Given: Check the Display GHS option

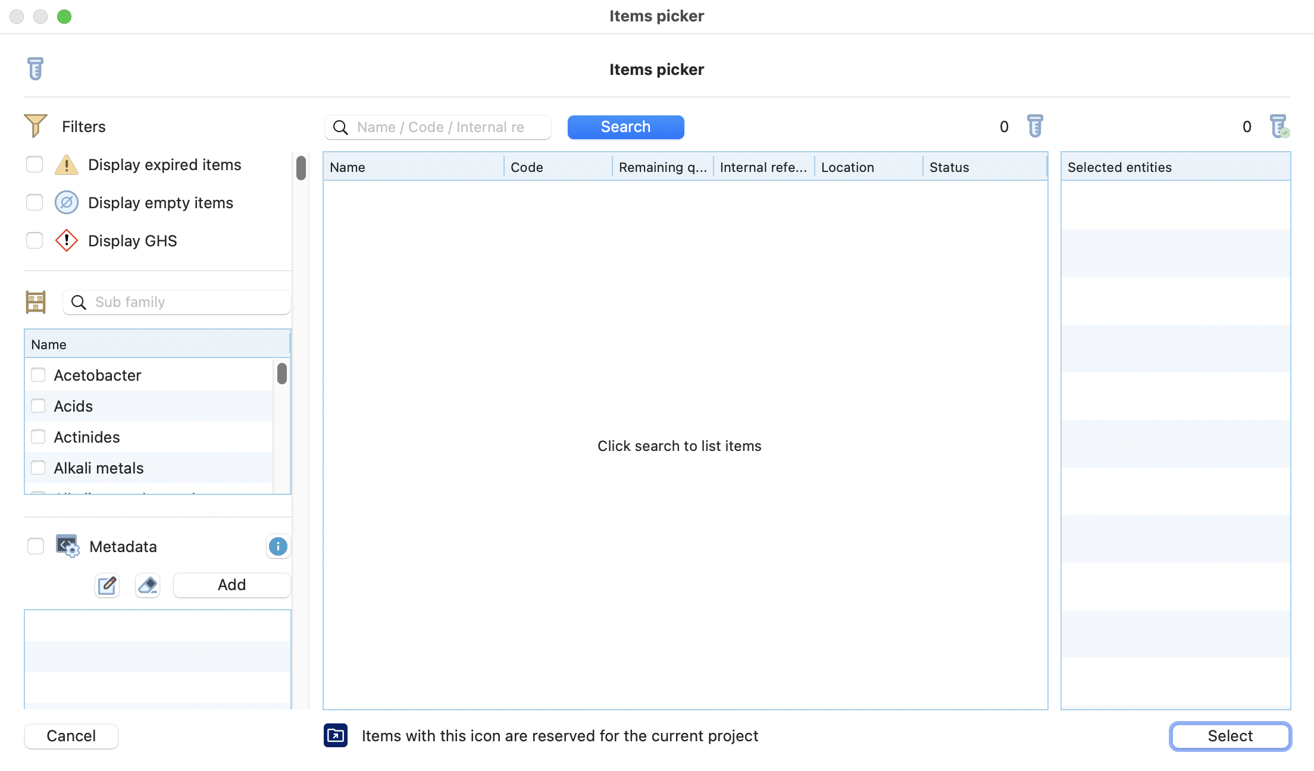Looking at the screenshot, I should click(x=35, y=240).
